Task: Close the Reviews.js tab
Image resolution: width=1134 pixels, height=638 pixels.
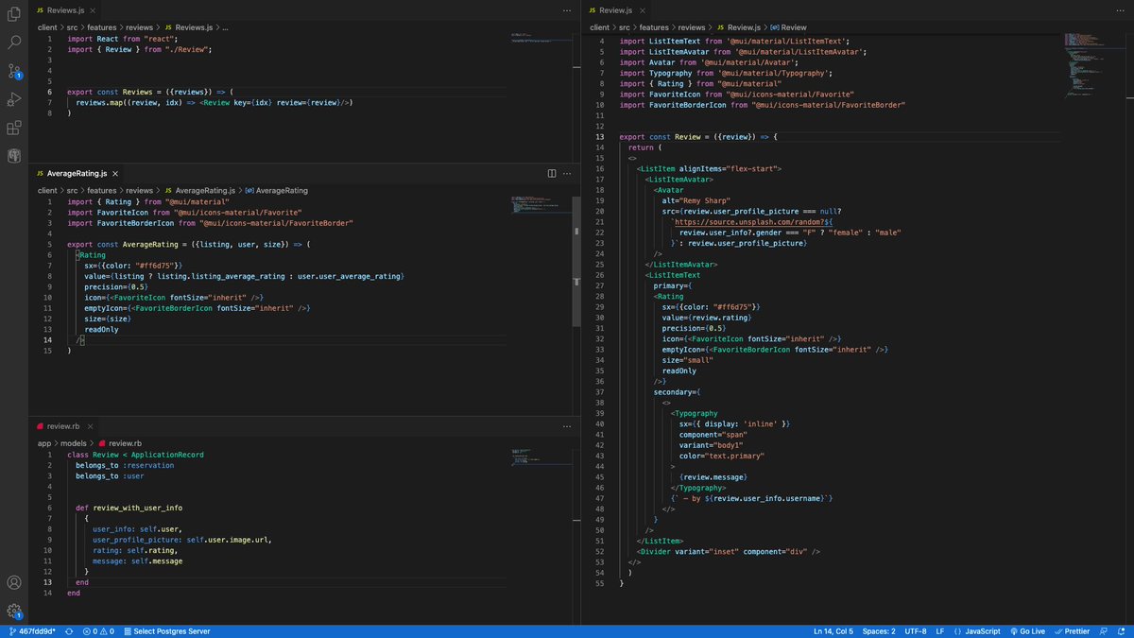Action: [x=94, y=9]
